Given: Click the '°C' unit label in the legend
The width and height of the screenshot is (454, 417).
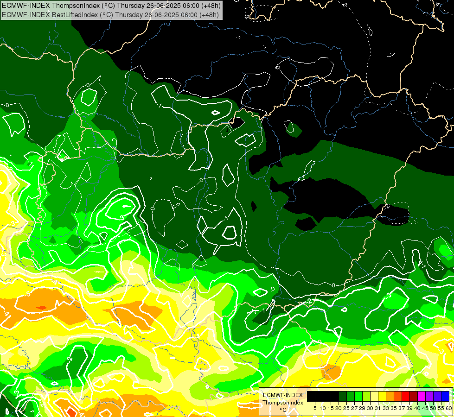Looking at the screenshot, I should click(x=283, y=410).
